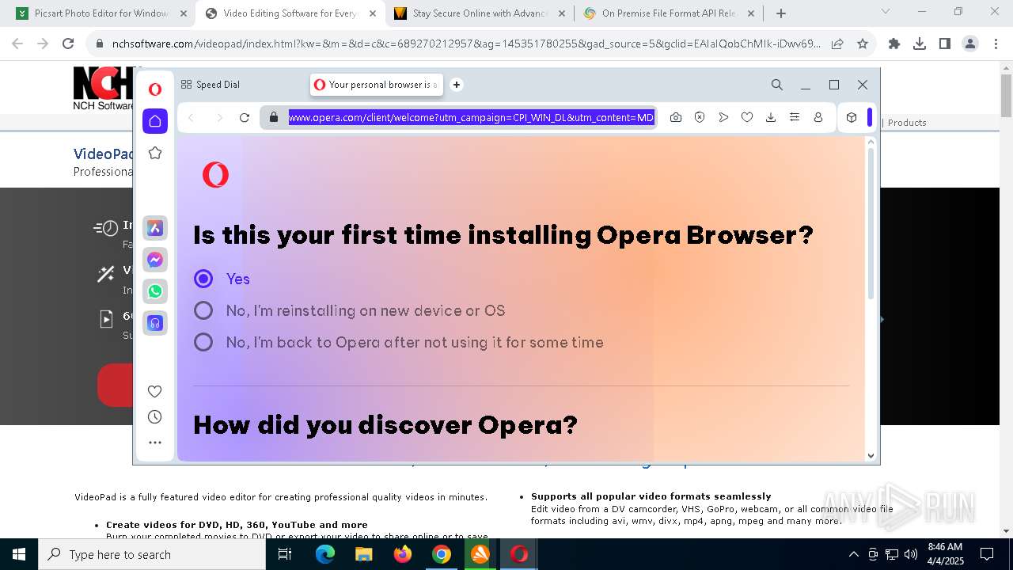Search tabs with Opera magnifier icon
The image size is (1013, 570).
point(777,85)
